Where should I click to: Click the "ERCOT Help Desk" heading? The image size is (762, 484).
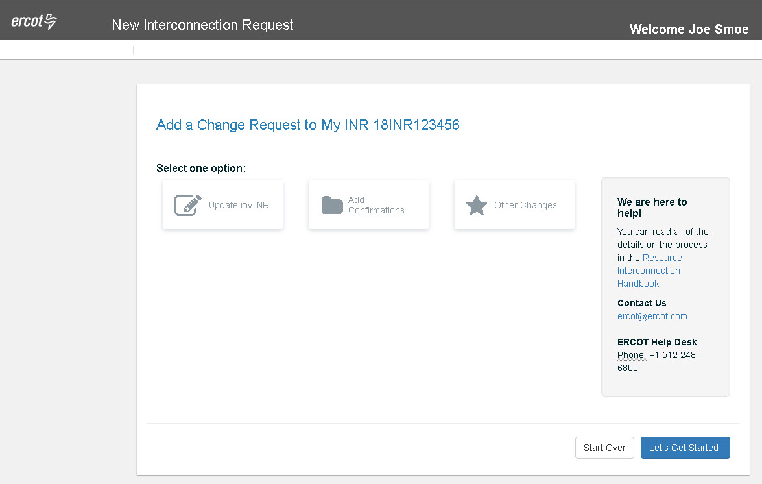pyautogui.click(x=657, y=342)
